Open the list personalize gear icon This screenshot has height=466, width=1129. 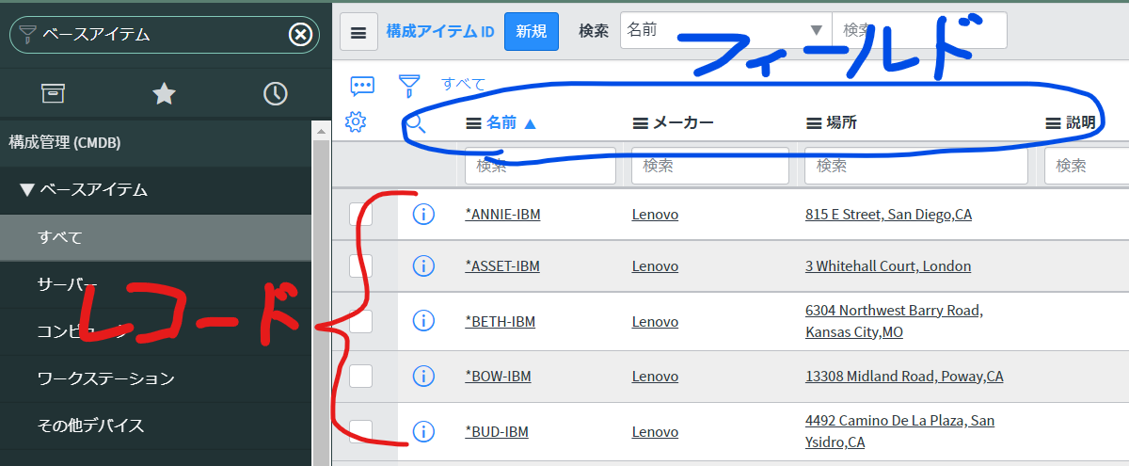356,121
